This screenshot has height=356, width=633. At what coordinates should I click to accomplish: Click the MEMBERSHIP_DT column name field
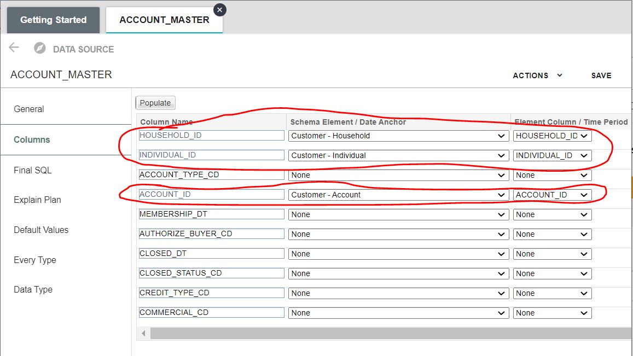[211, 214]
